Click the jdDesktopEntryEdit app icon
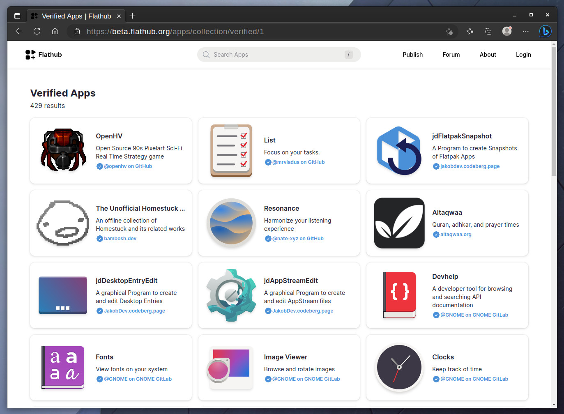 tap(63, 295)
